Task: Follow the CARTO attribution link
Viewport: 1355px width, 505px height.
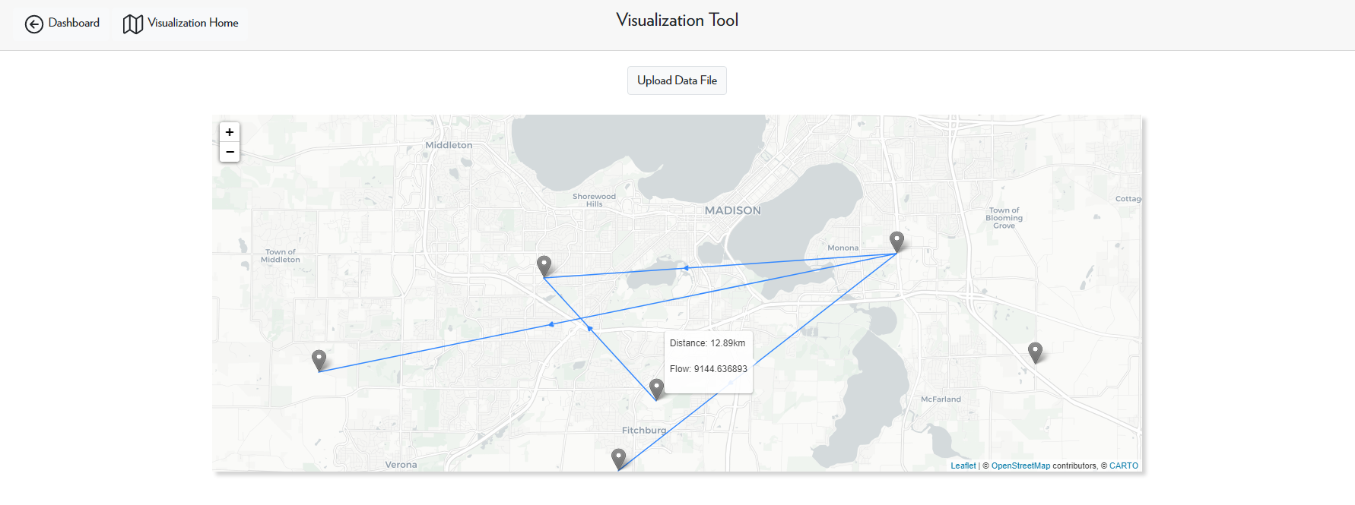Action: [1123, 466]
